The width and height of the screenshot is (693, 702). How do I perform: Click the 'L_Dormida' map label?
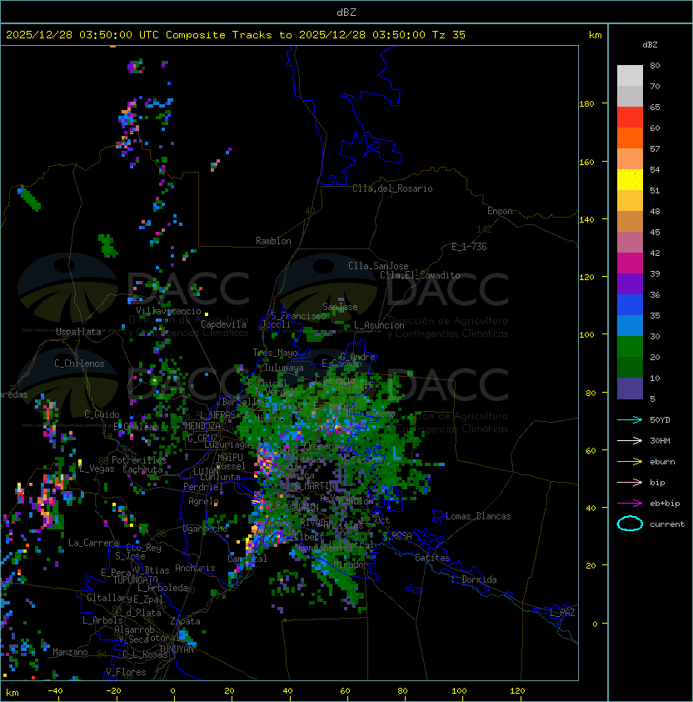coord(474,579)
